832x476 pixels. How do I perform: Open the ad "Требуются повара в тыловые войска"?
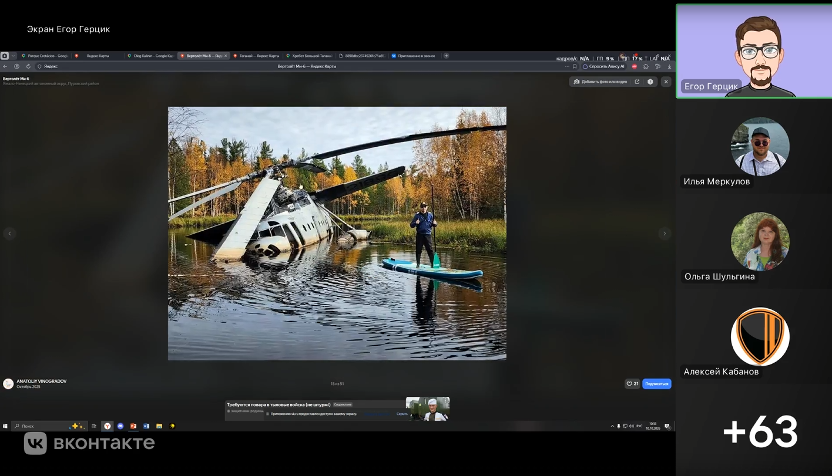click(x=279, y=404)
